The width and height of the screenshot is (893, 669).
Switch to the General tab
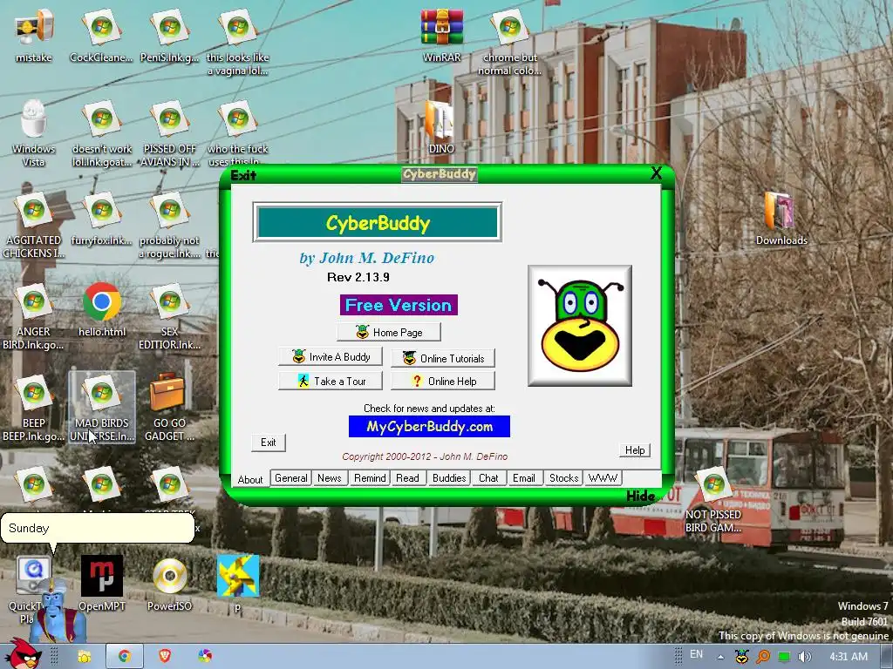[291, 478]
